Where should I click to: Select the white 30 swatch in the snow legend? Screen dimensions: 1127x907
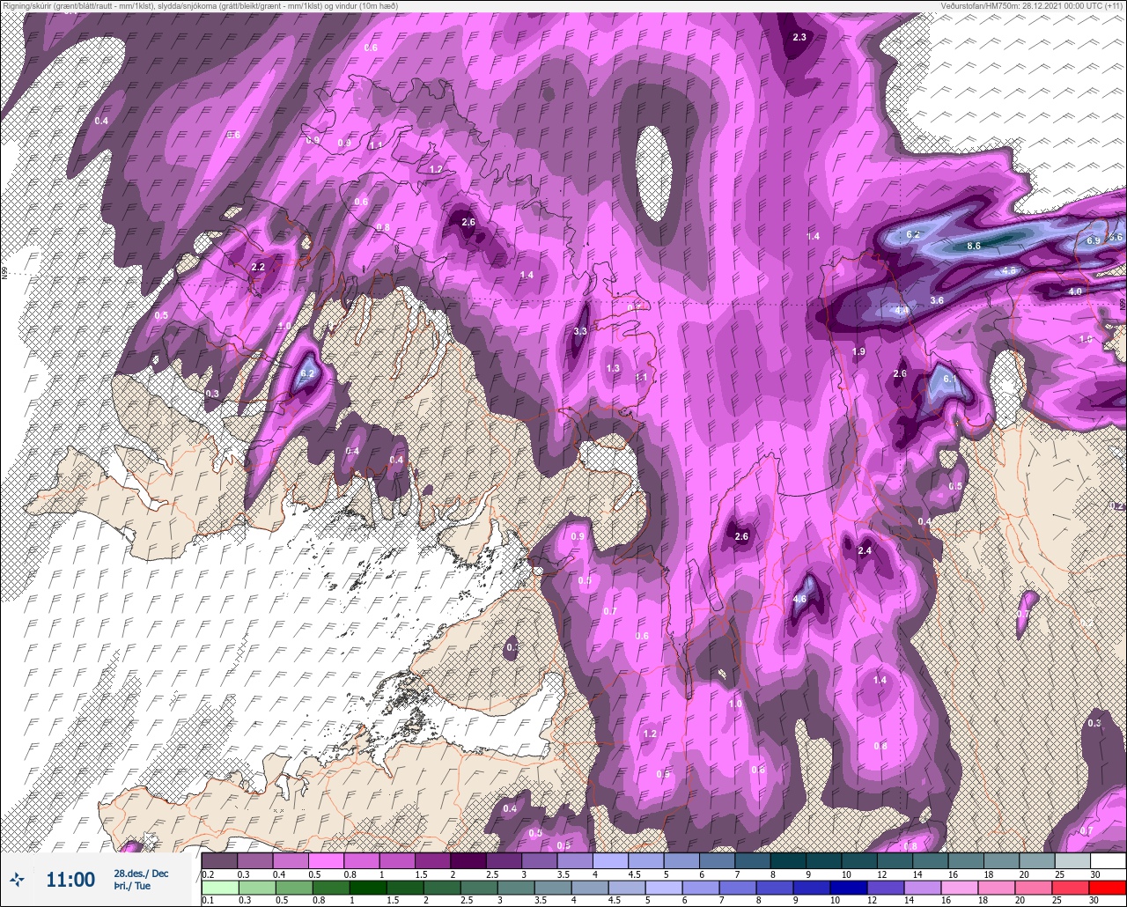(x=1108, y=860)
